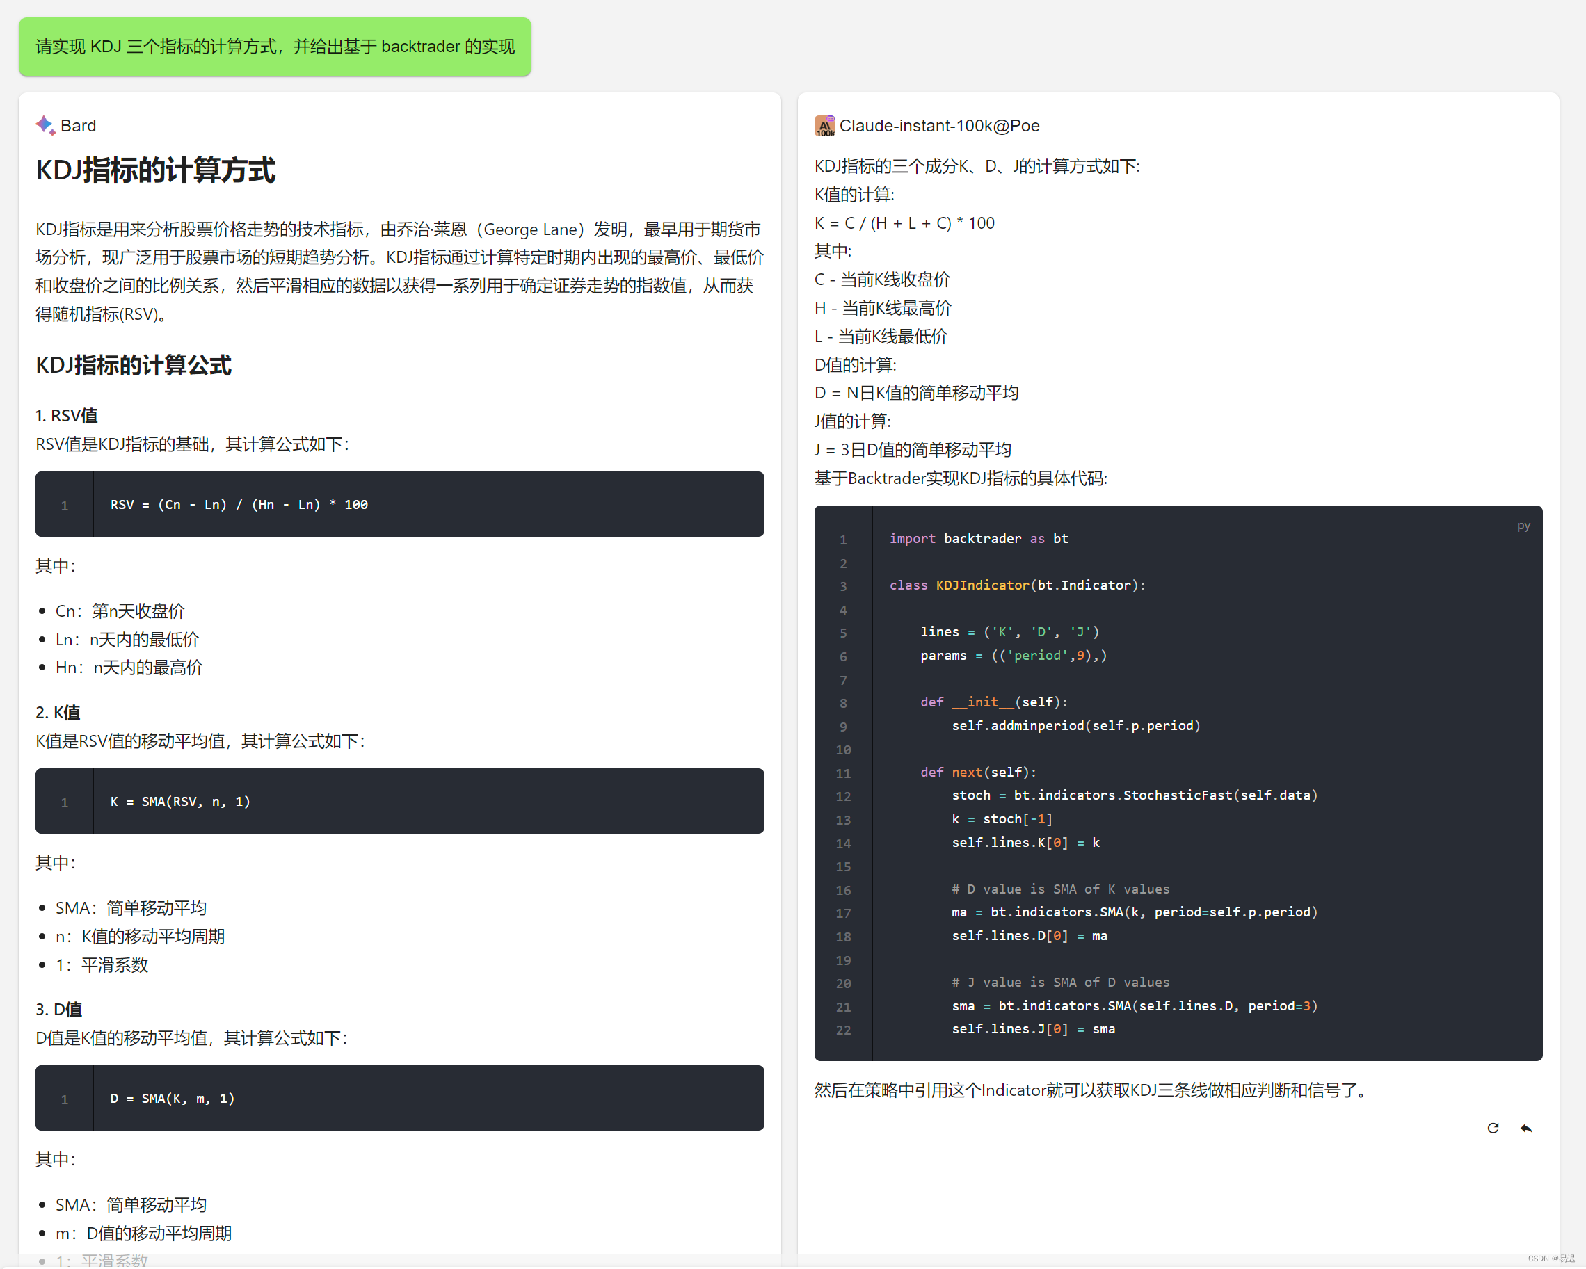The width and height of the screenshot is (1586, 1269).
Task: Click the 'C - 当前K线收盘价' line
Action: (883, 280)
